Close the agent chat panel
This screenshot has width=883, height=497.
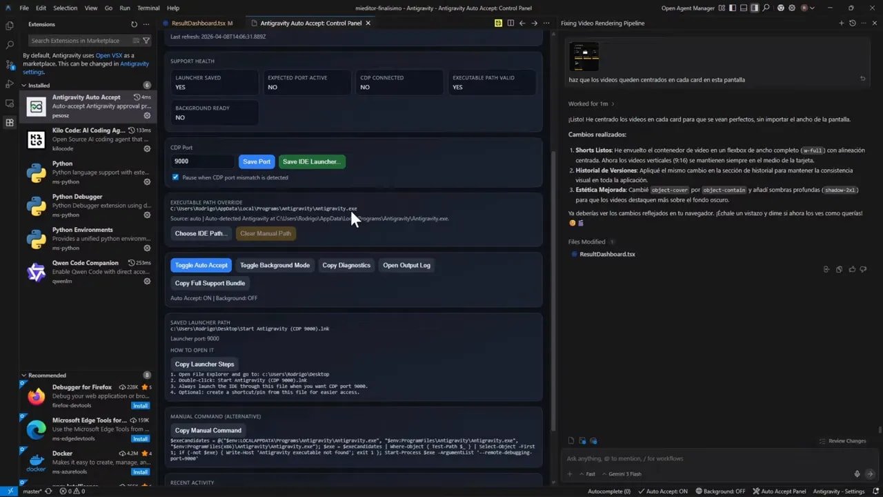pyautogui.click(x=874, y=23)
